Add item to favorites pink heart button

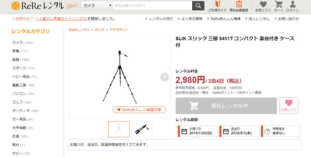pyautogui.click(x=289, y=105)
